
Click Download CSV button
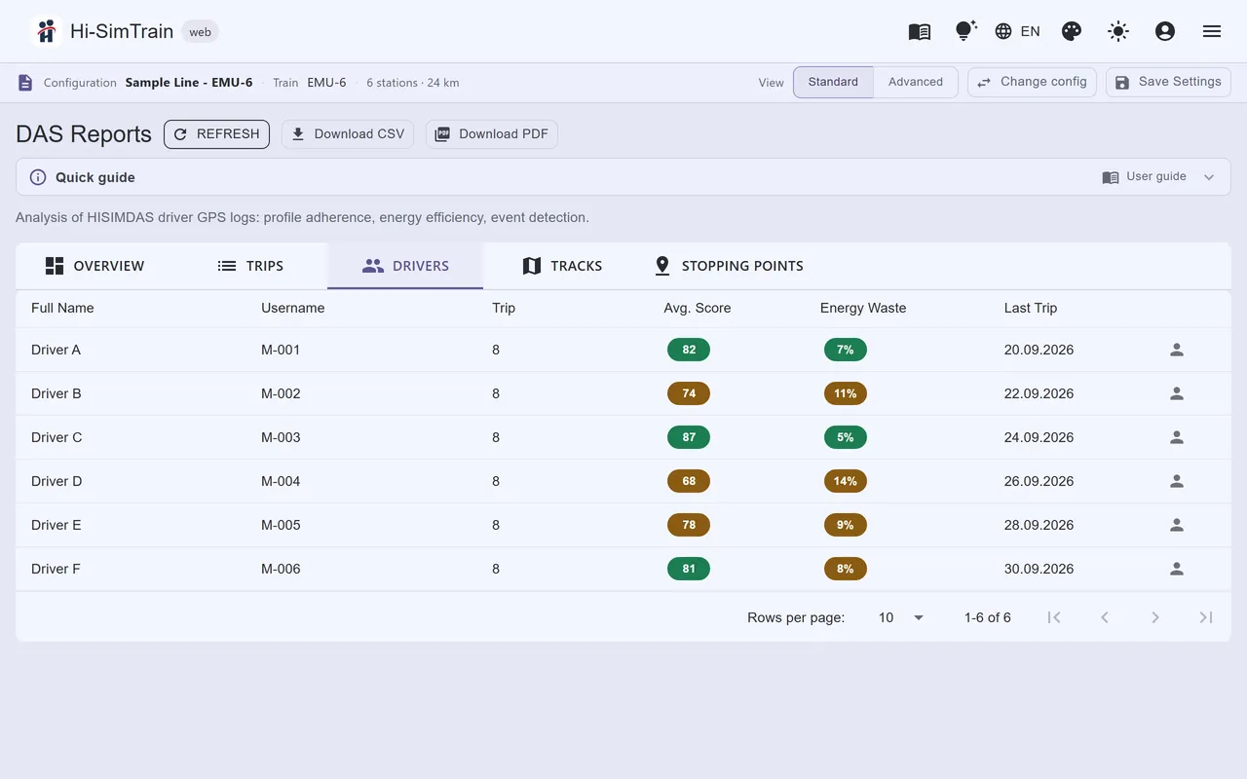(348, 134)
